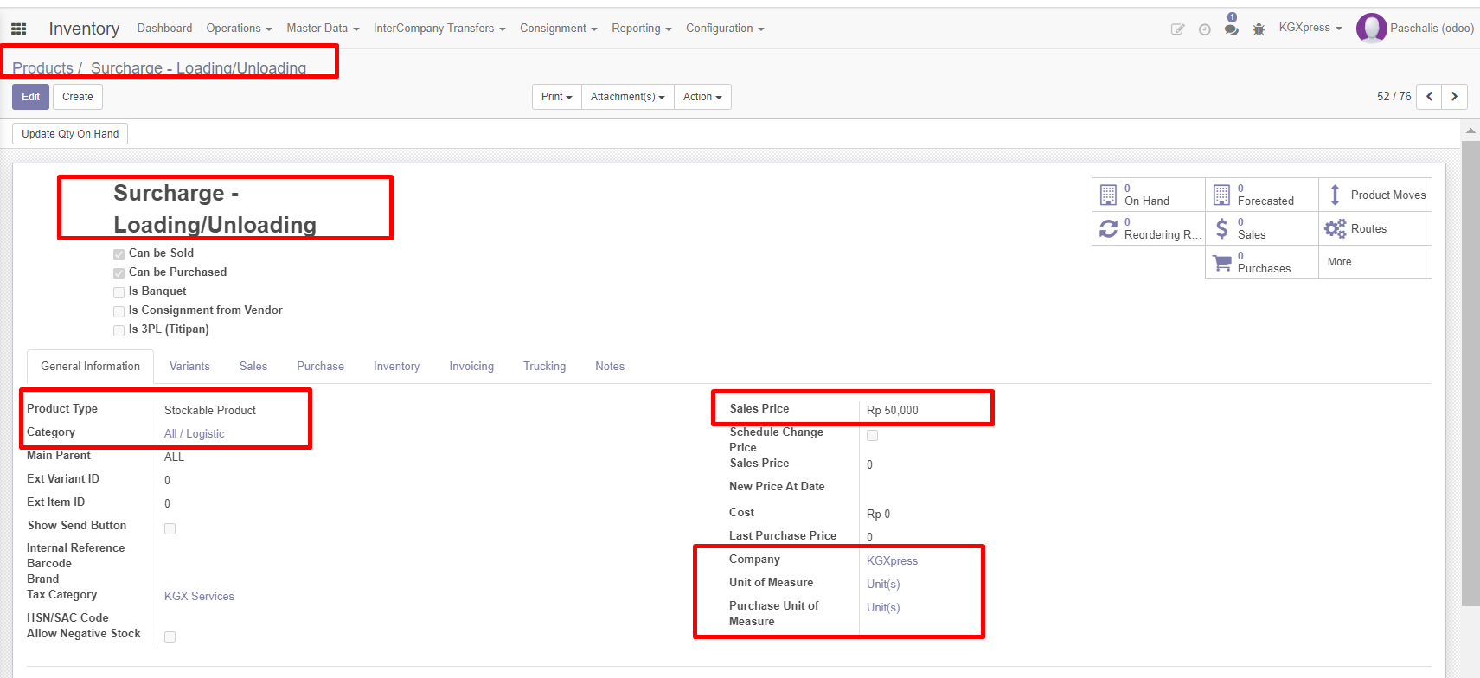The image size is (1480, 678).
Task: Open Product Moves arrows icon
Action: tap(1335, 195)
